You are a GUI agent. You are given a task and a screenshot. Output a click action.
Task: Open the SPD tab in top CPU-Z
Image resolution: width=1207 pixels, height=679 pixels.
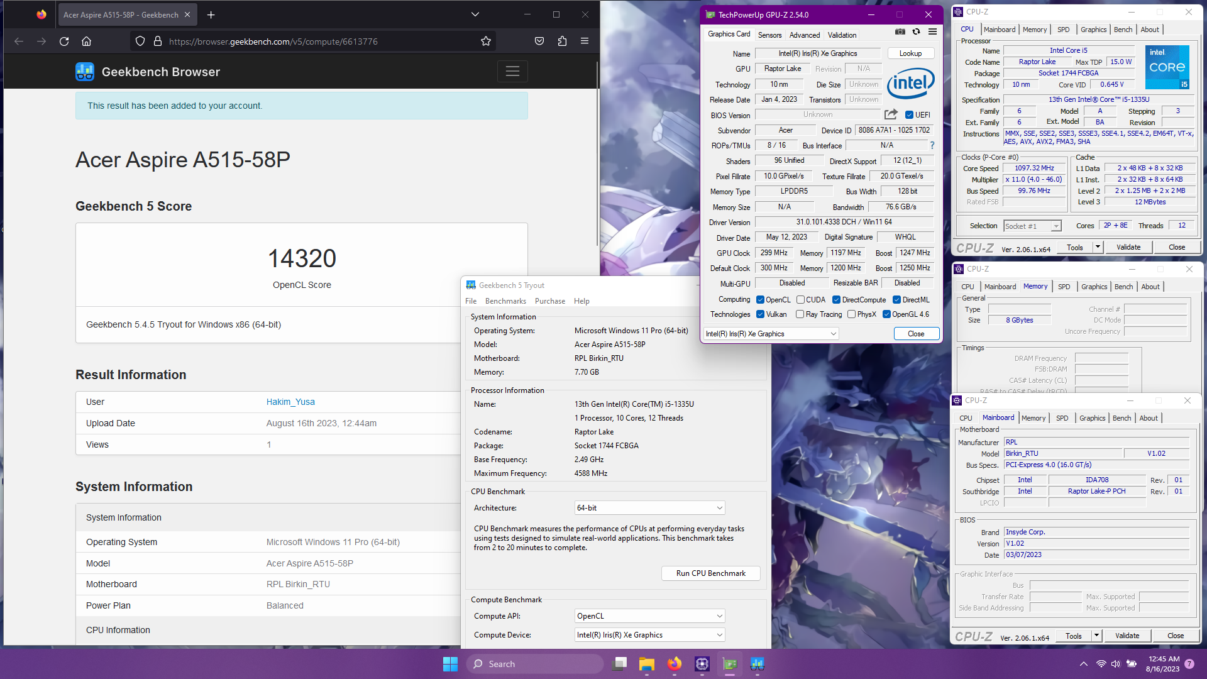click(1064, 30)
